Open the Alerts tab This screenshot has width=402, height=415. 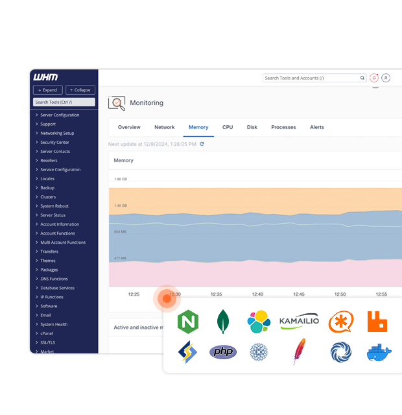pyautogui.click(x=317, y=127)
